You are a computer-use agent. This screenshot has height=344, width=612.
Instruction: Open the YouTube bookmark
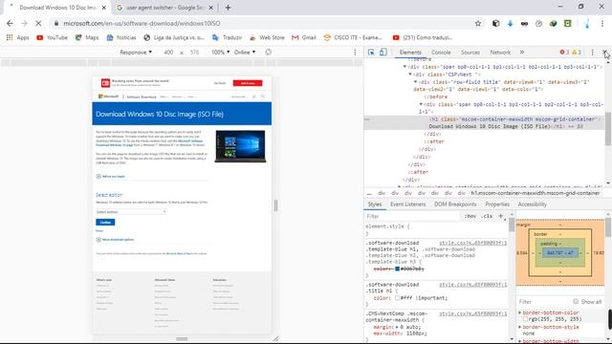click(52, 37)
